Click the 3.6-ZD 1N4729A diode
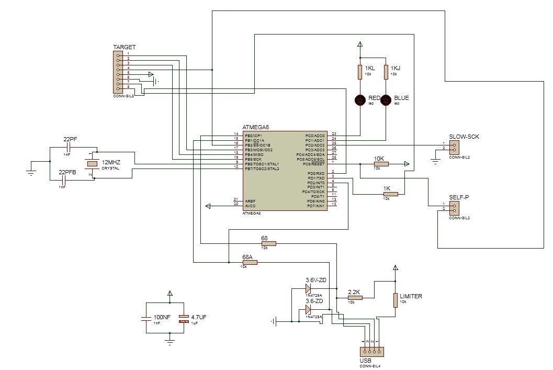Viewport: 553px width, 370px height. pos(308,310)
